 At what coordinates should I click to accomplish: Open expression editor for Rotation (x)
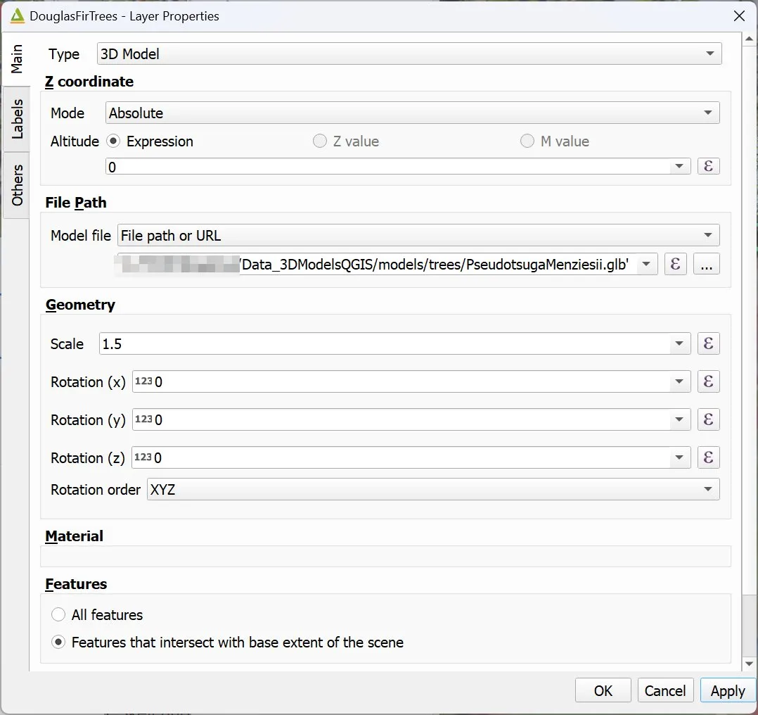point(708,381)
